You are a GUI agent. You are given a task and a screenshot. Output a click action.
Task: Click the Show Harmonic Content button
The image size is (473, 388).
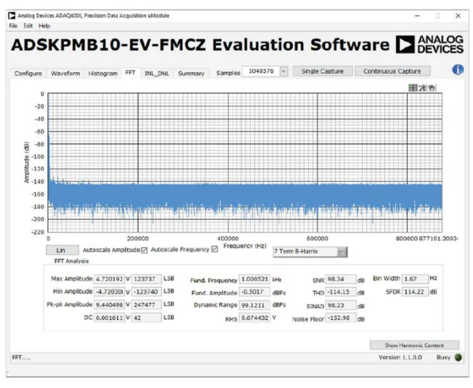[x=415, y=345]
